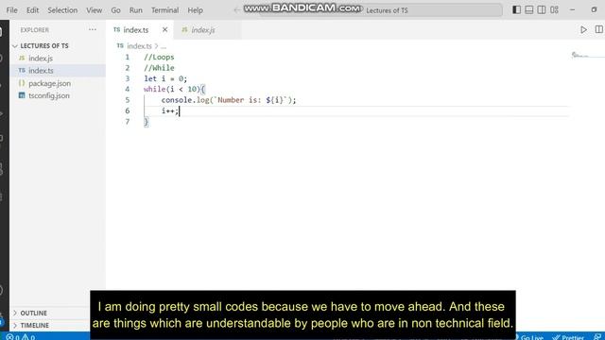
Task: Click the braces icon next to package.json
Action: [22, 83]
